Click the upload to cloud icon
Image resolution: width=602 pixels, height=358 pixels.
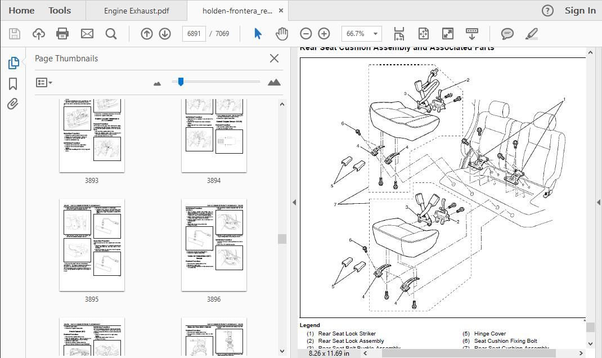click(38, 34)
